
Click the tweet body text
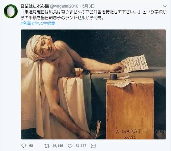(93, 15)
